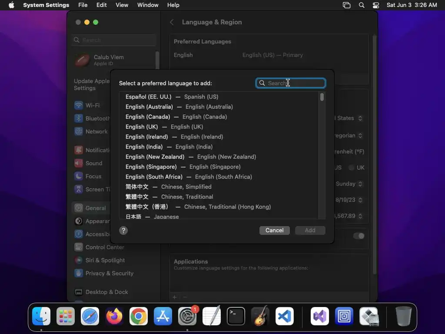Viewport: 445px width, 334px height.
Task: Open TextEdit from the dock
Action: click(212, 316)
